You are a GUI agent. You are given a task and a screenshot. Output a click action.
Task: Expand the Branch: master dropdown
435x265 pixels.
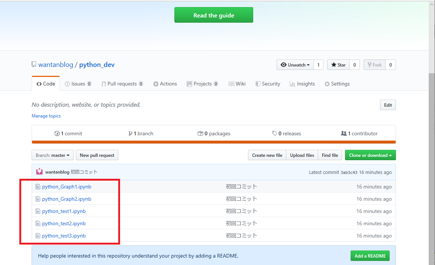52,155
